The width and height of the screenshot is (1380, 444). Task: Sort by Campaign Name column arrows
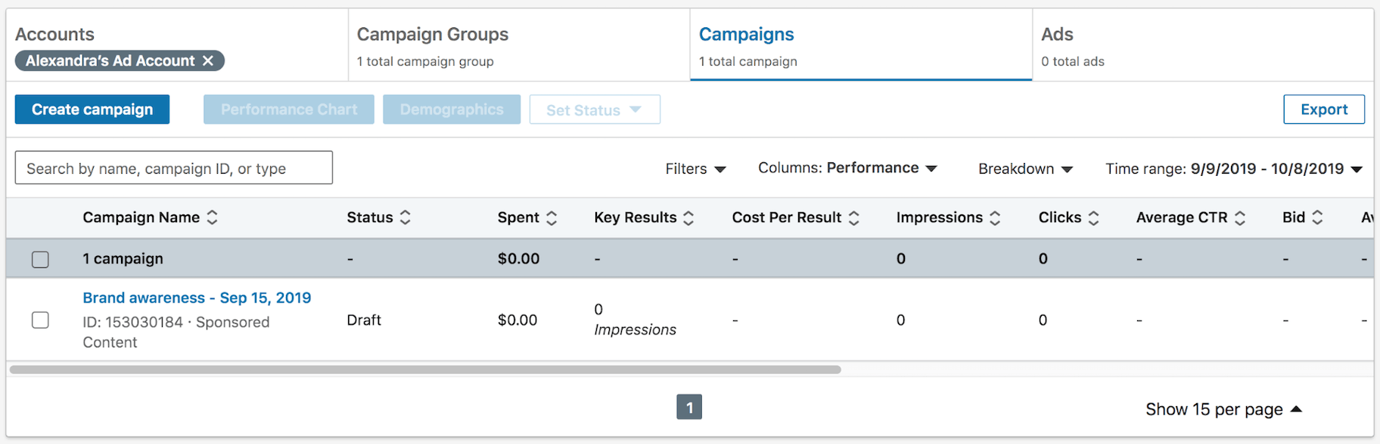pos(212,217)
